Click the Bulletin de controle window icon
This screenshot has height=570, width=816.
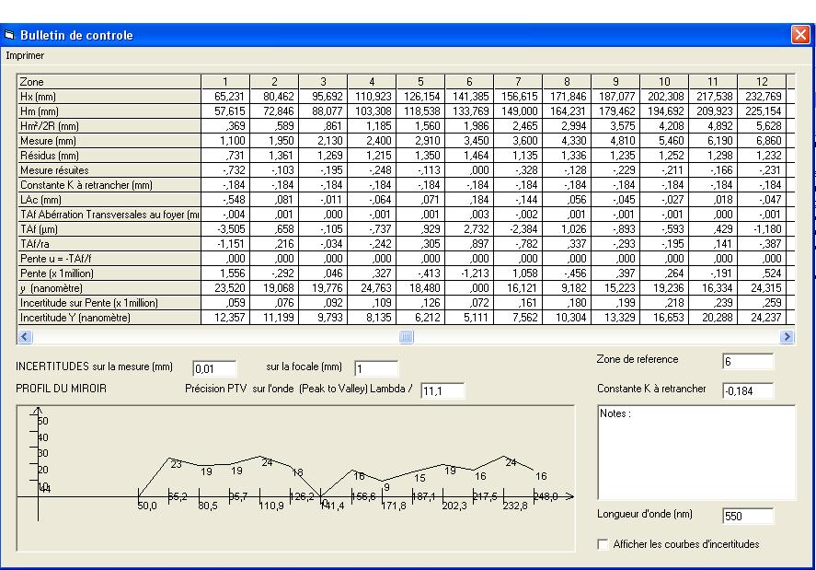[9, 35]
